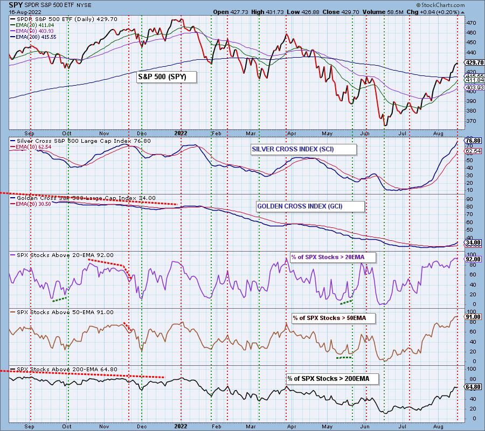This screenshot has width=485, height=431.
Task: Click the 'SPDR S&P 500 ETF NYSE' header title
Action: coord(58,5)
